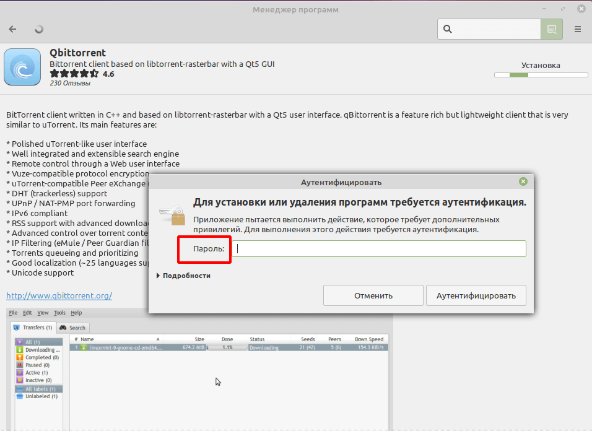Click into the Пароль password field
The width and height of the screenshot is (592, 431).
[x=379, y=249]
